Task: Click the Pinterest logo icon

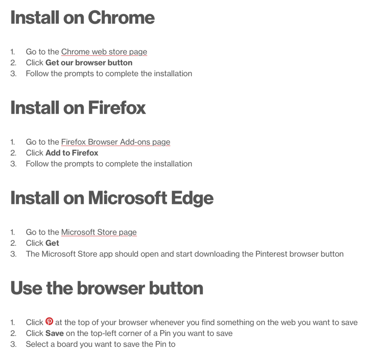Action: point(49,322)
